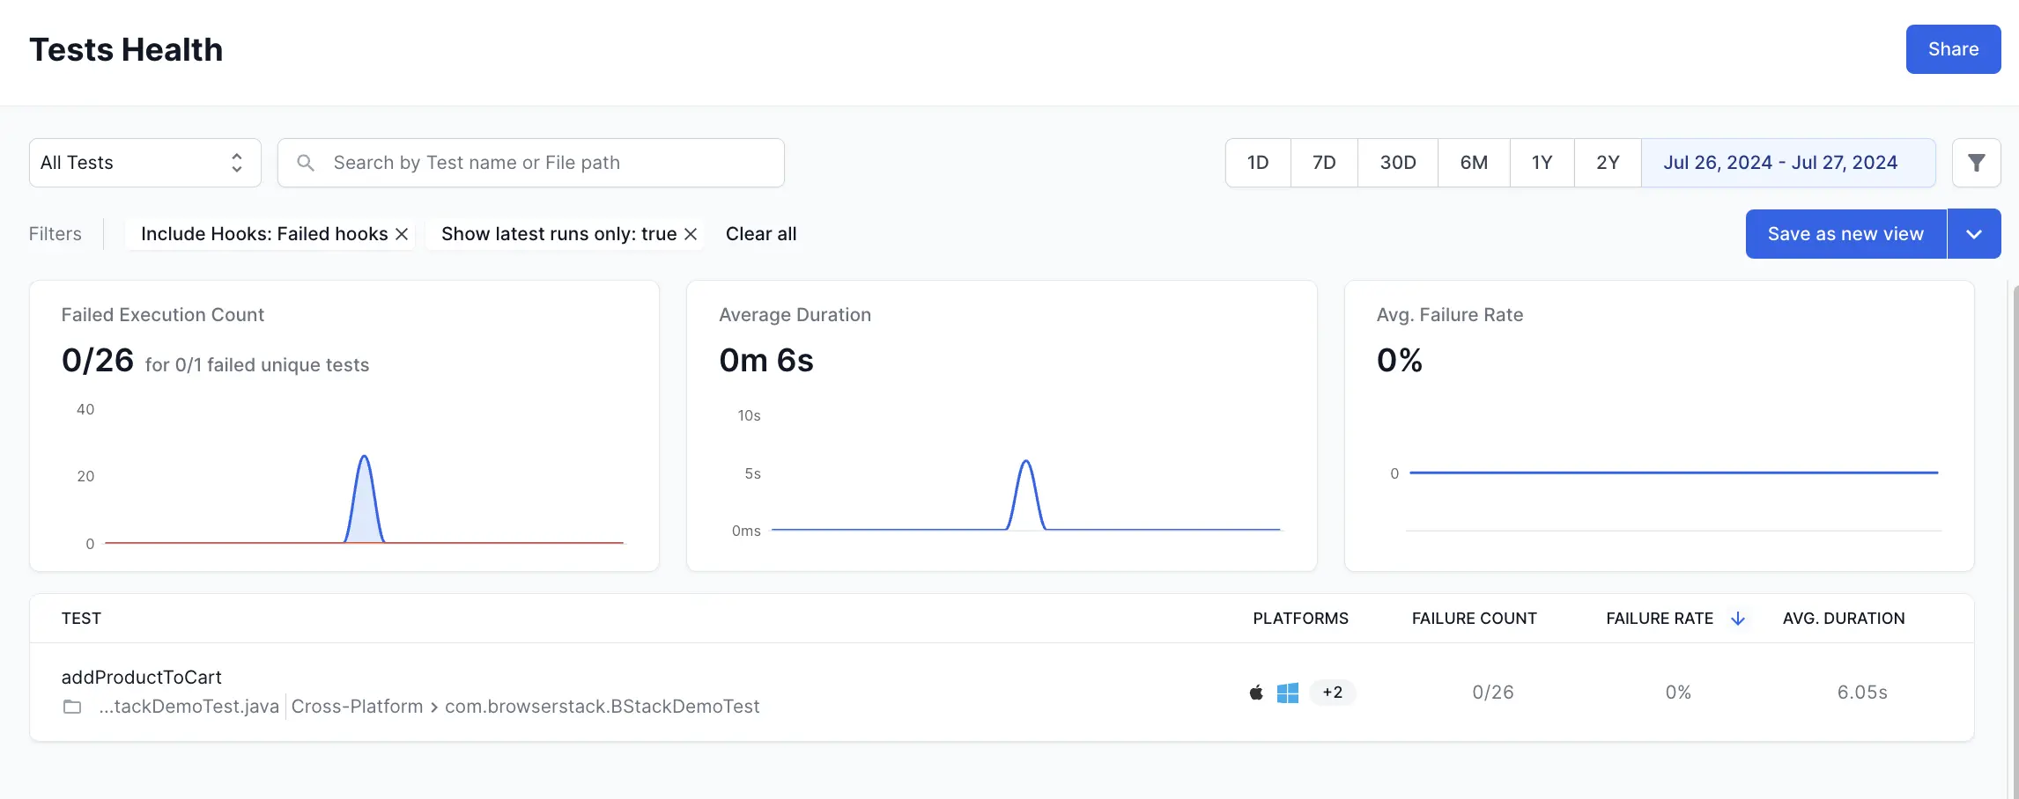Click the Windows platform icon

pyautogui.click(x=1287, y=693)
